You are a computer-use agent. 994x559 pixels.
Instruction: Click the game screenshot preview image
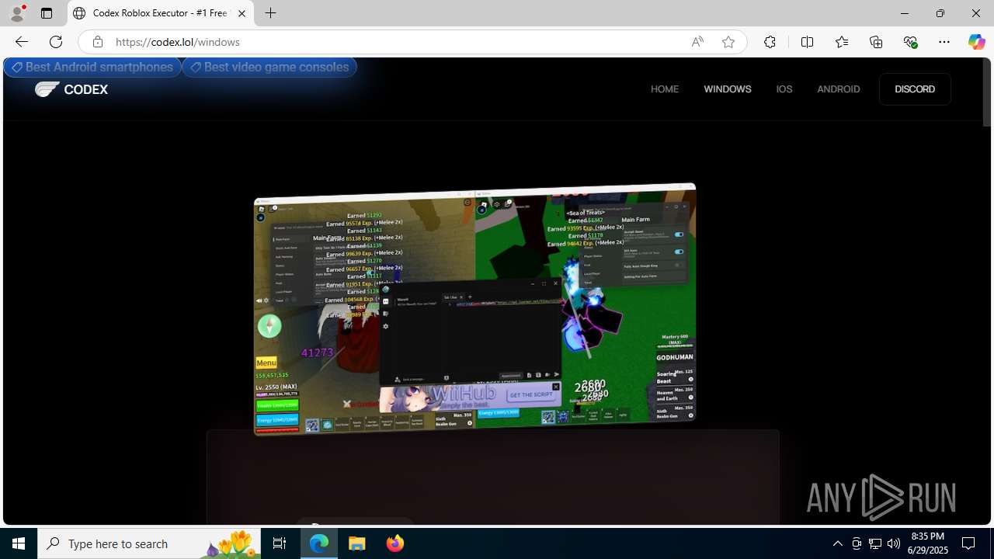(x=474, y=311)
